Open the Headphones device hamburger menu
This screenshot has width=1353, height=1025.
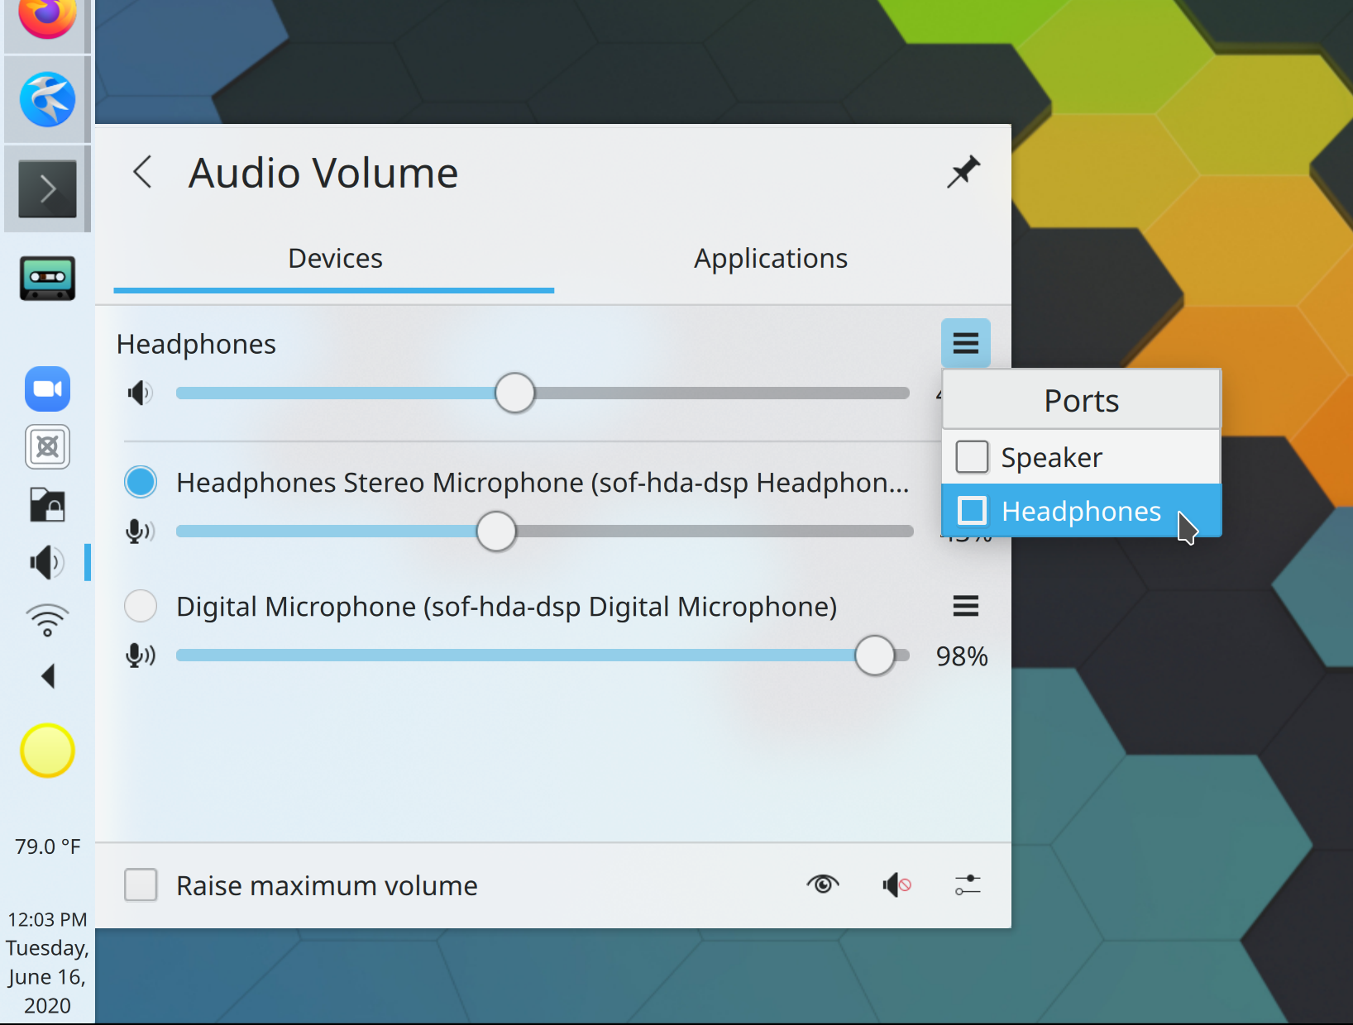[965, 343]
